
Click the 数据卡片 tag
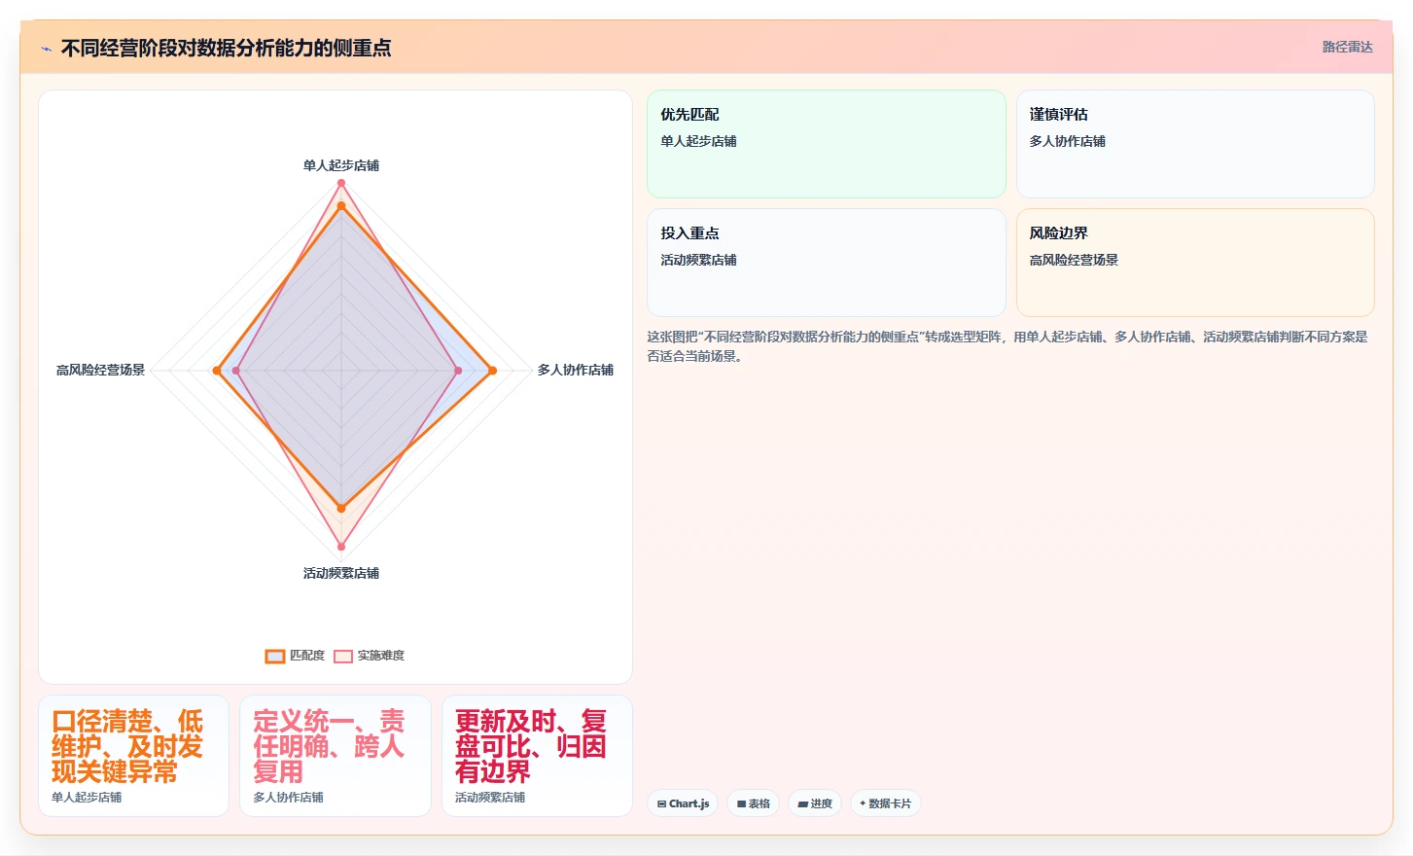pyautogui.click(x=886, y=803)
